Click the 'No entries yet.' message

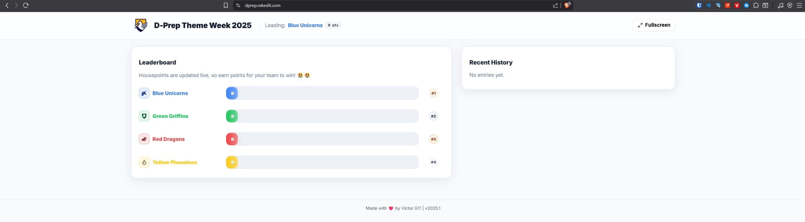[487, 75]
